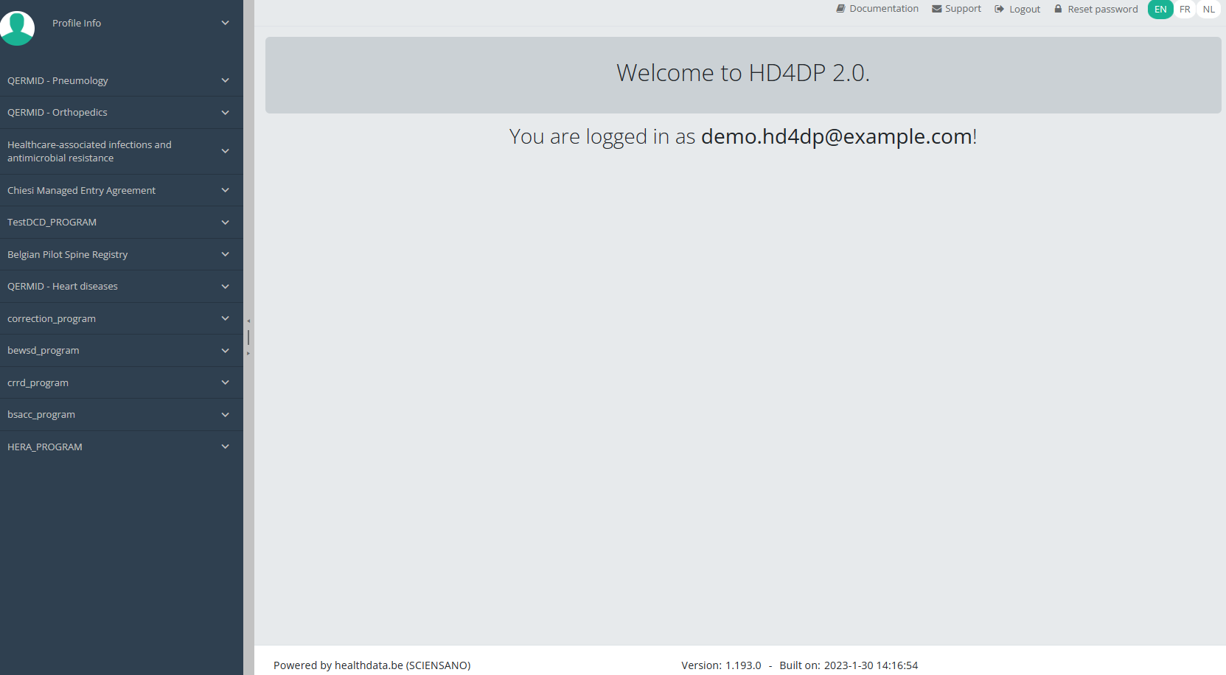Open the Documentation link
The image size is (1226, 675).
click(883, 9)
